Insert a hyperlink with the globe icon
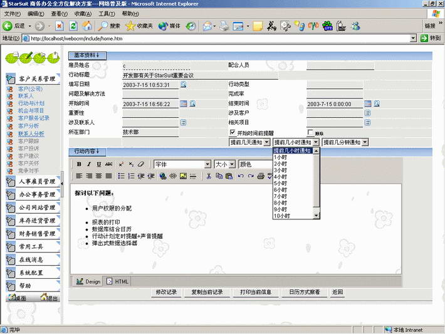The width and height of the screenshot is (445, 334). (x=163, y=176)
